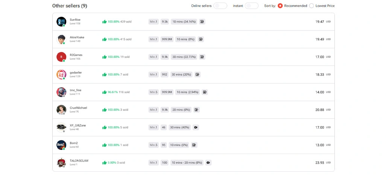Click the account delivery icon in CruelMichael row
The image size is (386, 175).
(x=196, y=110)
